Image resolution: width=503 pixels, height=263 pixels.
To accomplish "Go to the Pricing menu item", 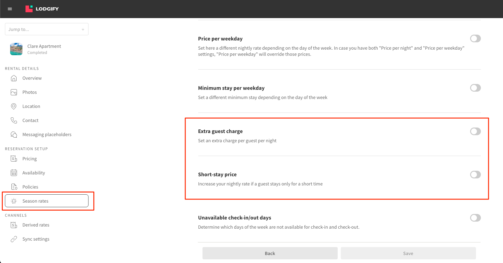I will click(29, 159).
